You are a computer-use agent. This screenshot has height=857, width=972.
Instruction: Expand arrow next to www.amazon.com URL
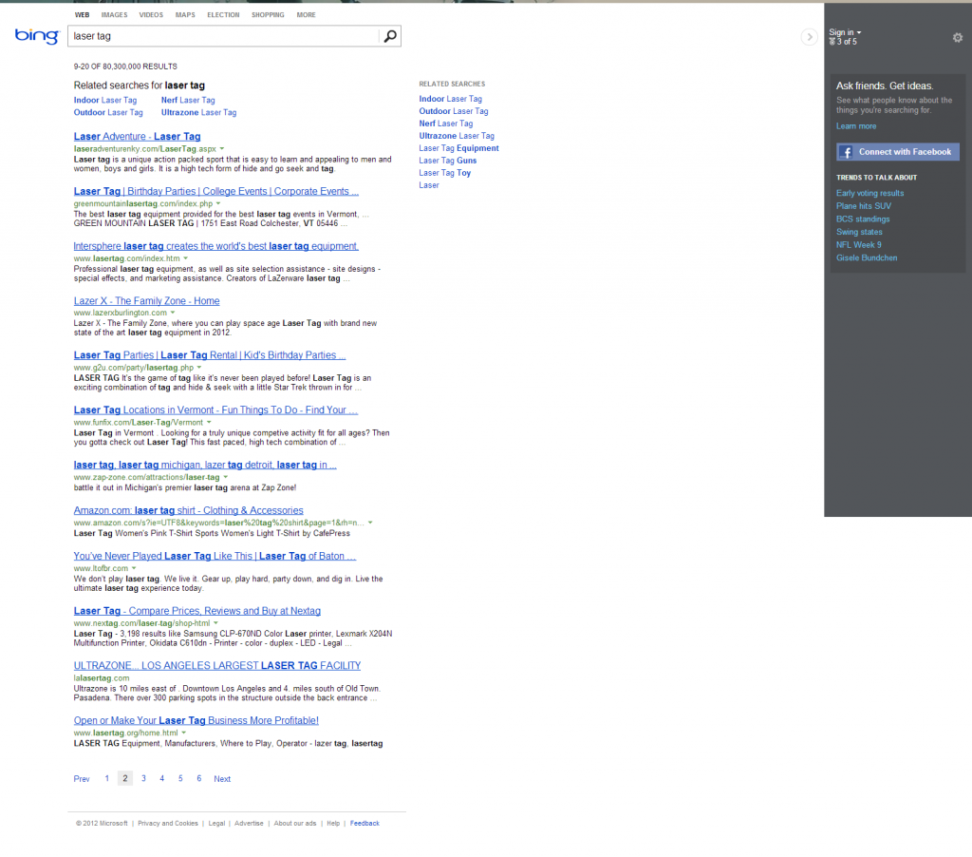pos(370,523)
